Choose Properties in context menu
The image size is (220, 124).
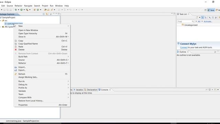(42, 105)
